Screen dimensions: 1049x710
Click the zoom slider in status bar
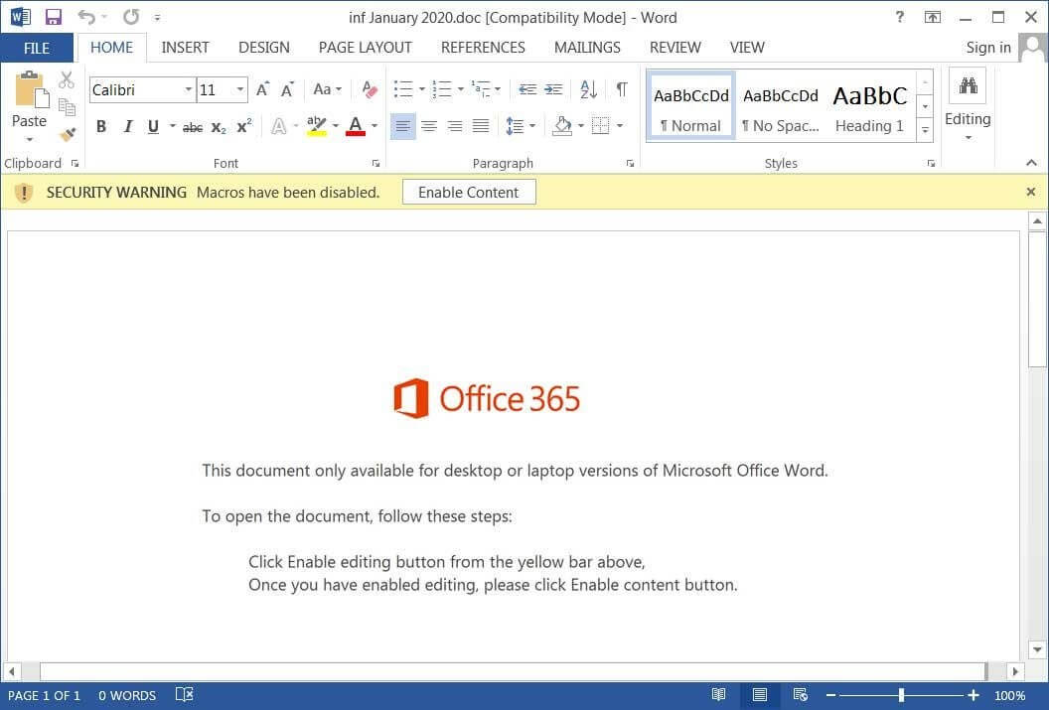pyautogui.click(x=901, y=695)
